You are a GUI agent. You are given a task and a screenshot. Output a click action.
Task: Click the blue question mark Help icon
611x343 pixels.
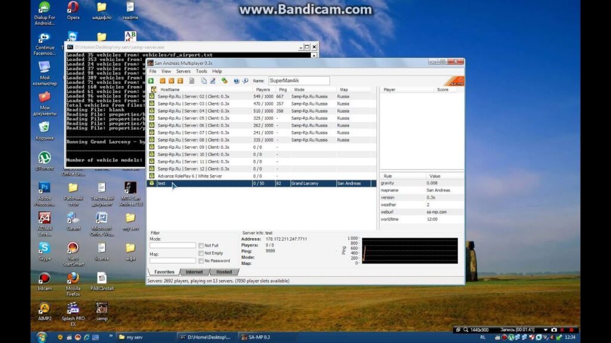point(236,81)
